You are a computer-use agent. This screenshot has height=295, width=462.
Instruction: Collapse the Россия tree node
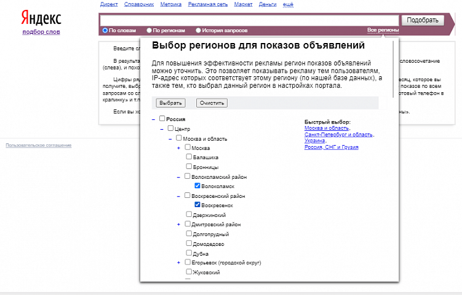(x=153, y=119)
